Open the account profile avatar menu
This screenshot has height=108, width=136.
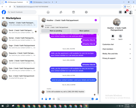pos(131,12)
